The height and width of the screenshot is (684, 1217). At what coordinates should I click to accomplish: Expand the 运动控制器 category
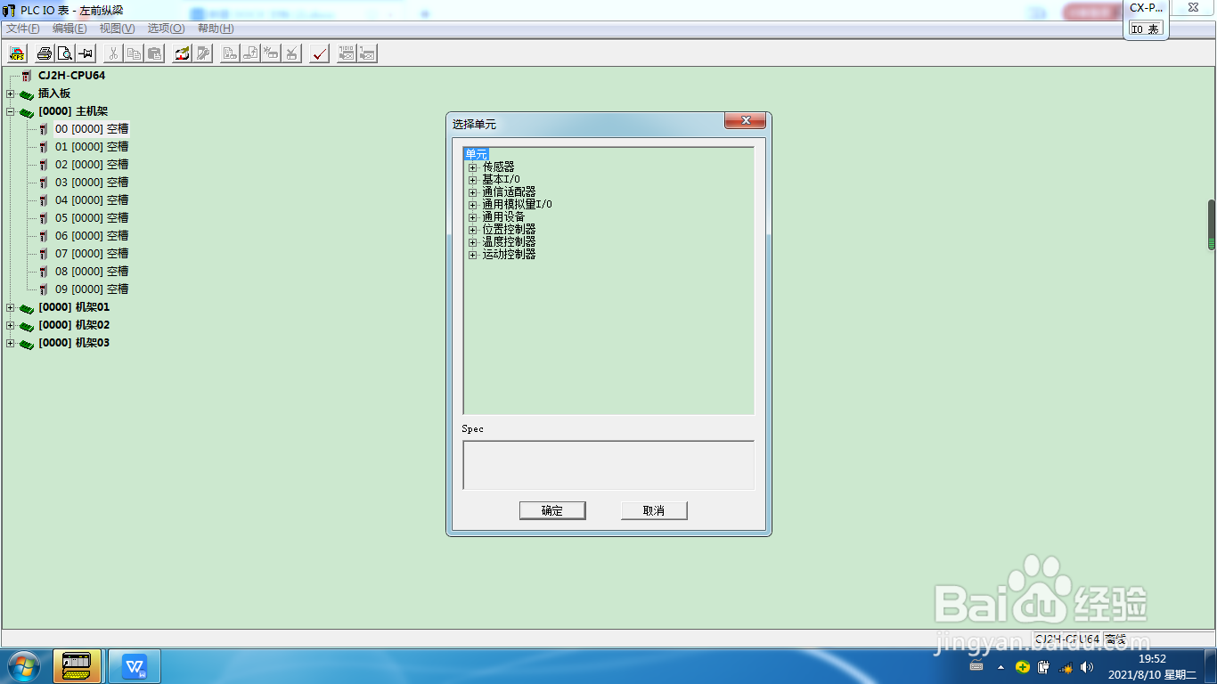[x=473, y=255]
